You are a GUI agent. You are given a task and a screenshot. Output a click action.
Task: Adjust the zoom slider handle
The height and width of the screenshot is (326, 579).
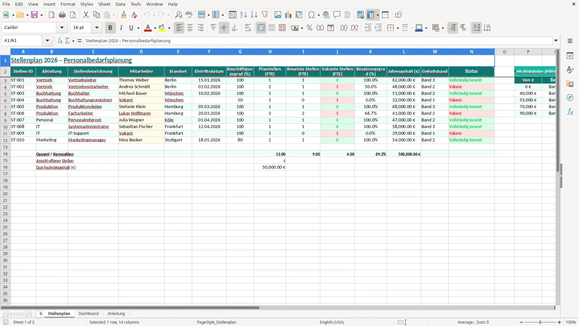(x=540, y=322)
